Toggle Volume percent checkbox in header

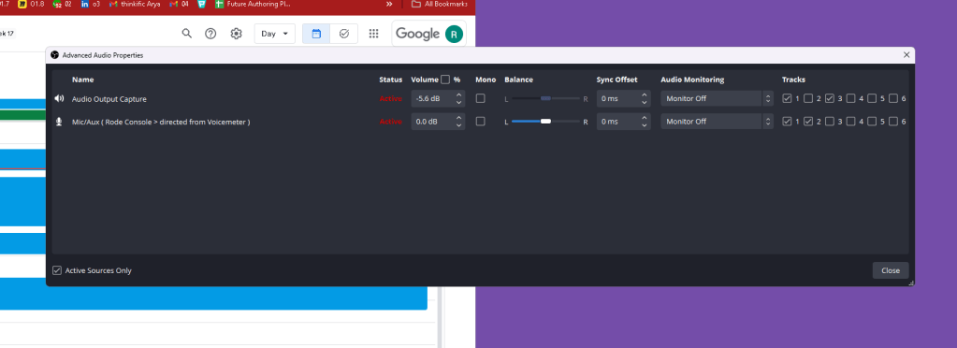(x=445, y=80)
